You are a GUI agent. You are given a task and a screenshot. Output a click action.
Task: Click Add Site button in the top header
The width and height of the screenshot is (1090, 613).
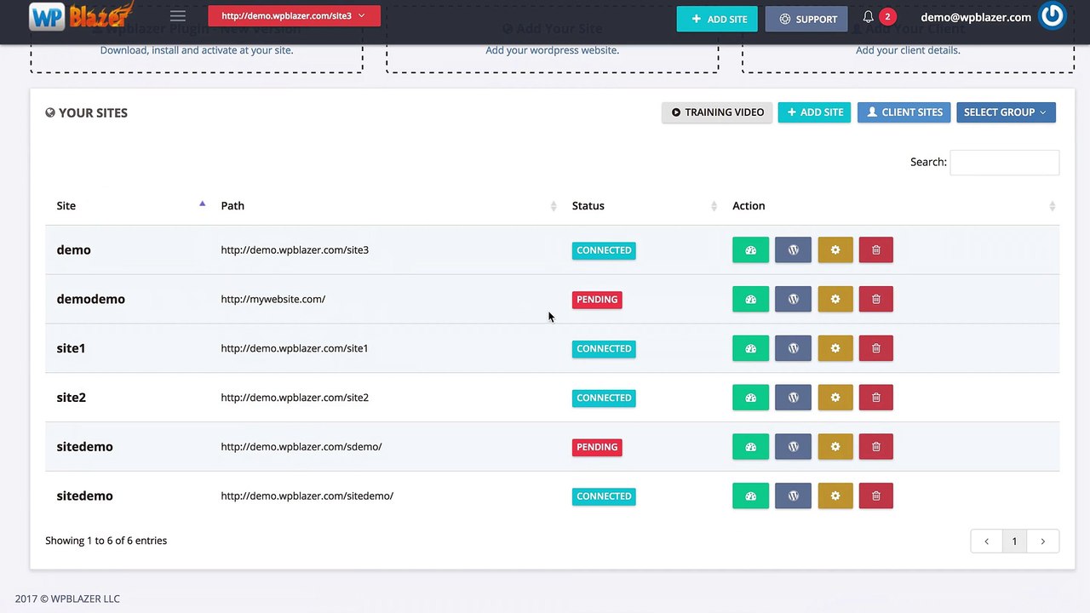click(x=717, y=19)
